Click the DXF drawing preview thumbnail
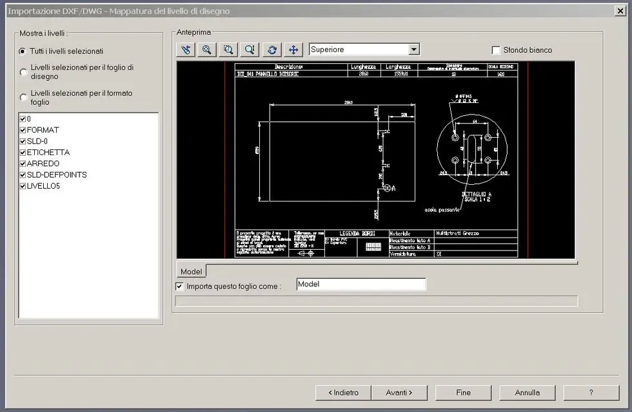632x412 pixels. click(x=375, y=160)
